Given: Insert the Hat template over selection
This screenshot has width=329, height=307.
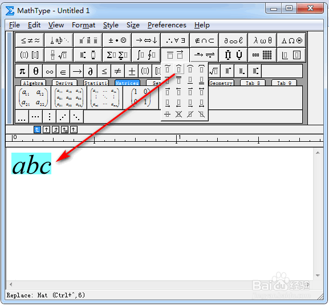Looking at the screenshot, I should [178, 69].
